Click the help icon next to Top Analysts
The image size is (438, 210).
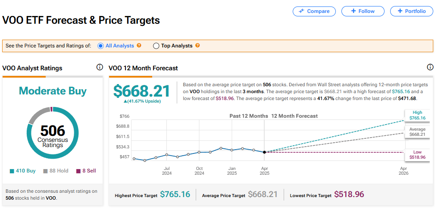pos(197,45)
